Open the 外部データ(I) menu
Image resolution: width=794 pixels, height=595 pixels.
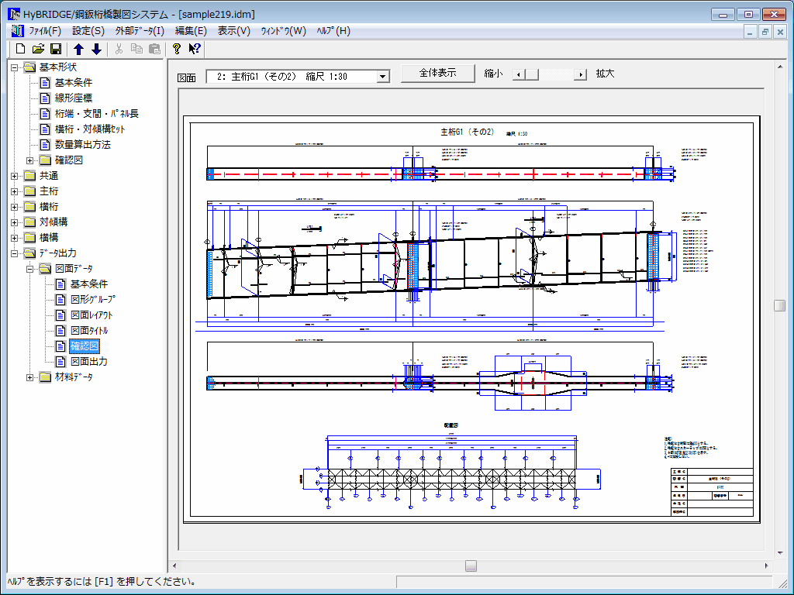click(x=140, y=31)
